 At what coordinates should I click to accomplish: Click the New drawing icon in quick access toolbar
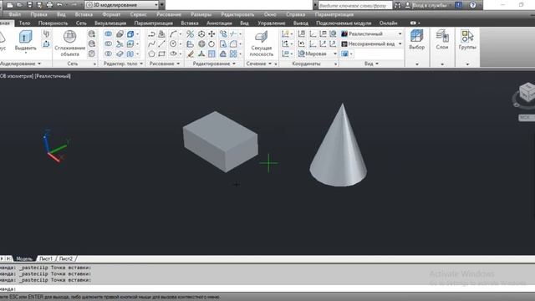[10, 5]
